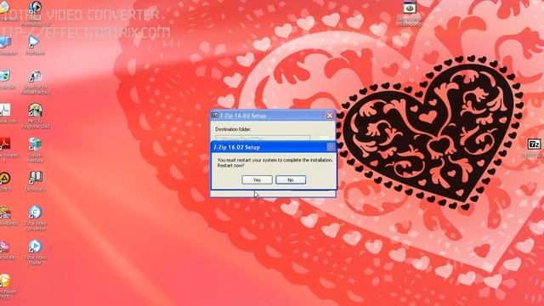Select the 7z installer file on desktop
Screen dimensions: 544x306
(x=535, y=148)
